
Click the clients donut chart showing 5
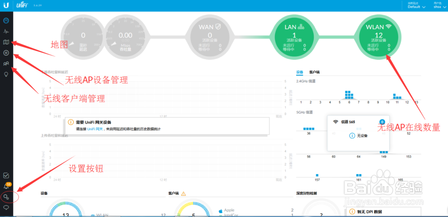coord(194,209)
